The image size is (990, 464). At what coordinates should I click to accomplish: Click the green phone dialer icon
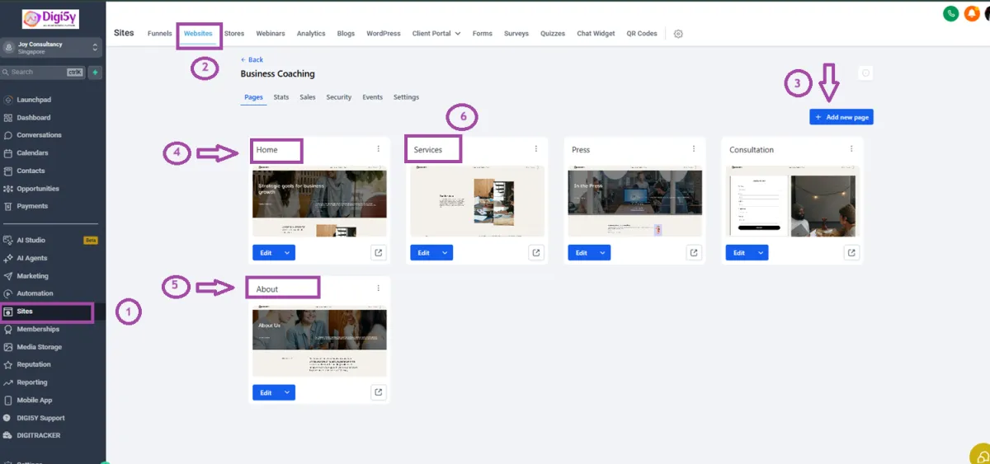[x=952, y=13]
